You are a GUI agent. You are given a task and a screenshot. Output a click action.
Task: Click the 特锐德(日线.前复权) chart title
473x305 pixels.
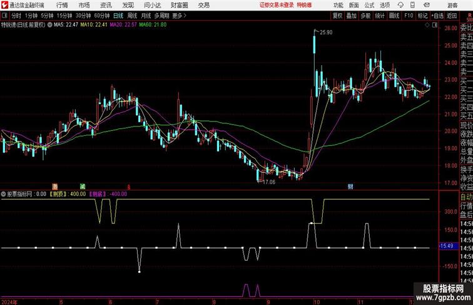[x=23, y=25]
